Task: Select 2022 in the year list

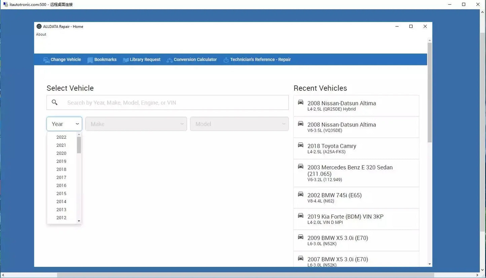Action: (61, 137)
